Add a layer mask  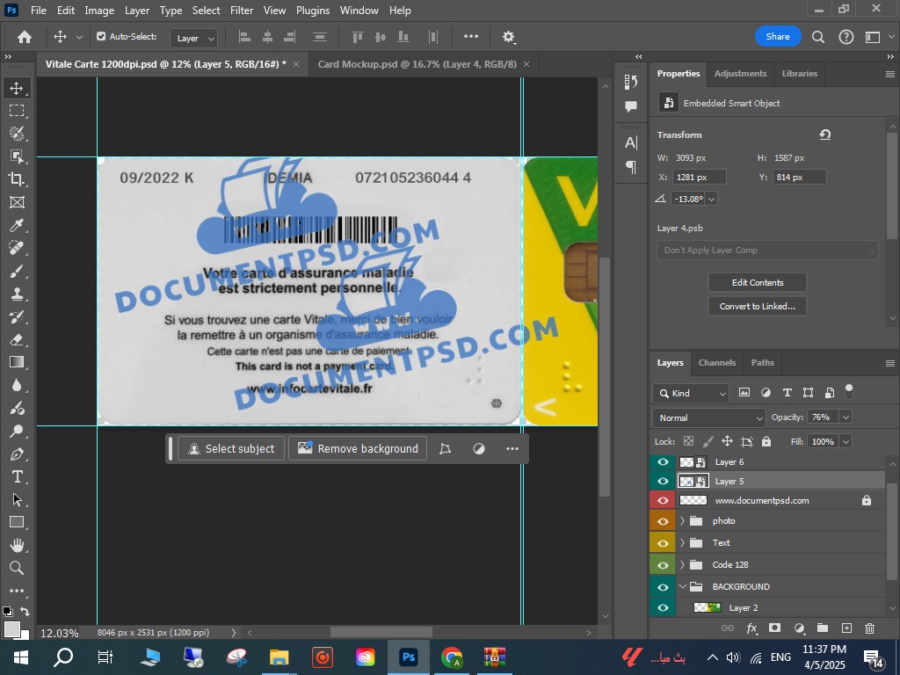(775, 628)
